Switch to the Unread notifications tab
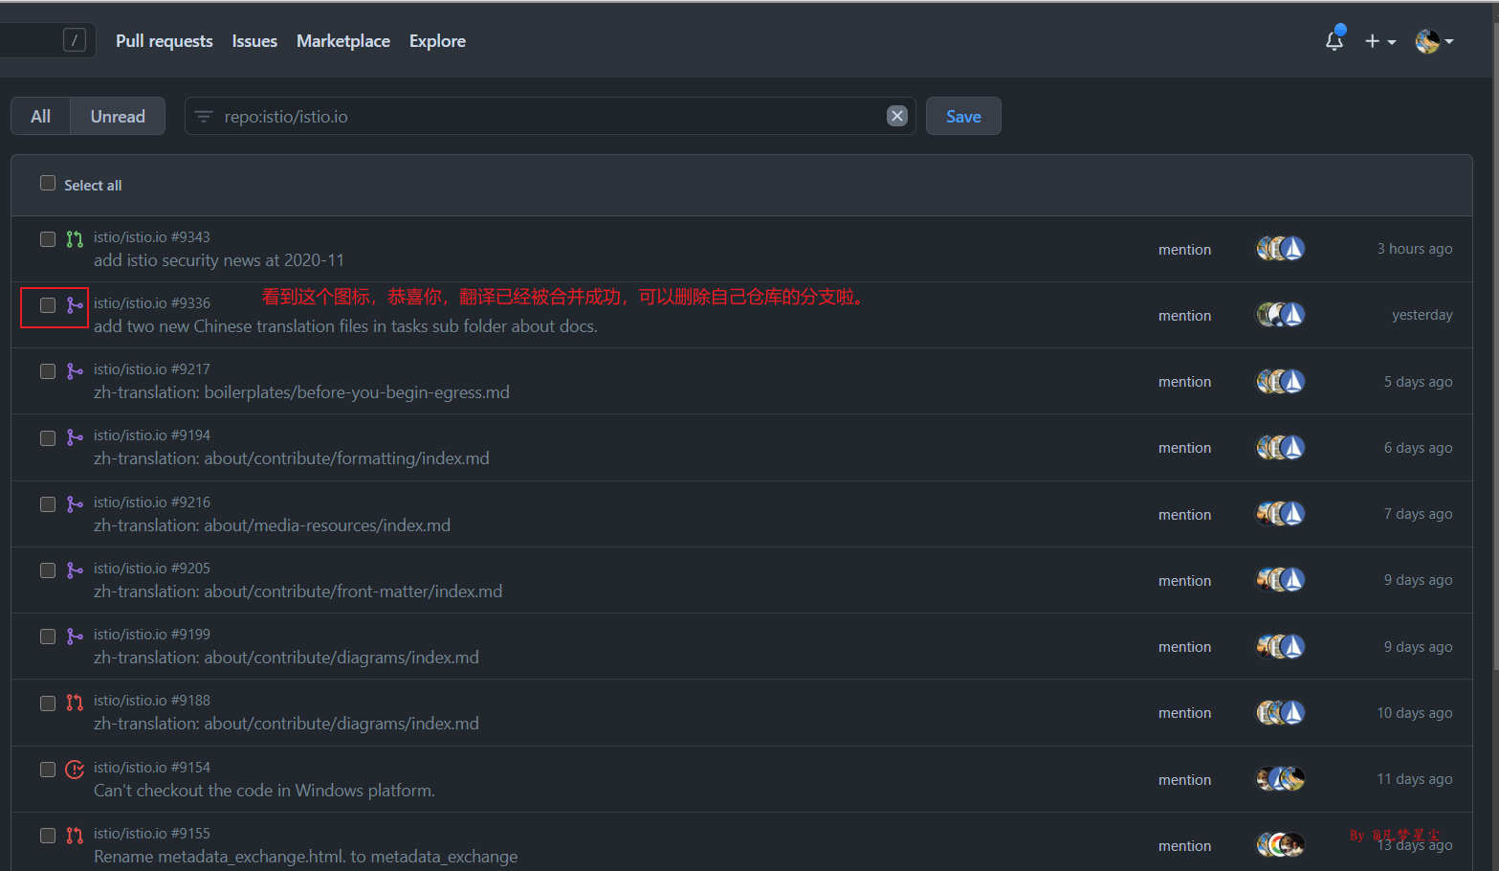 (118, 116)
